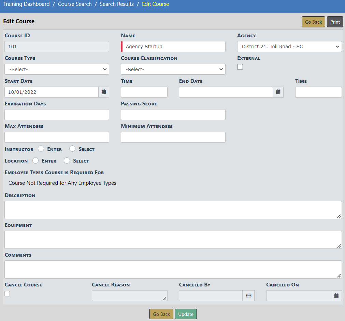Viewport: 345px width, 321px height.
Task: Navigate to Course Search breadcrumb
Action: pos(75,4)
